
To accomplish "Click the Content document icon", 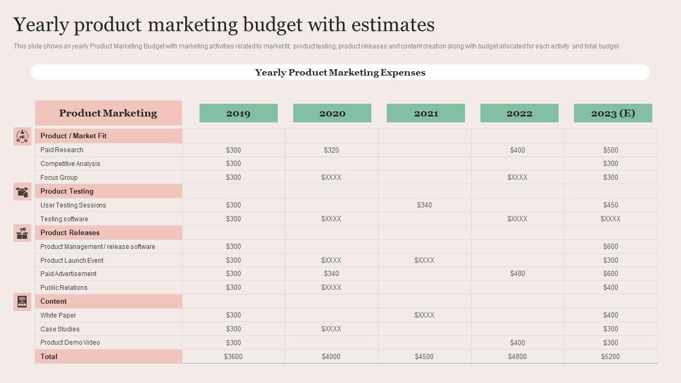I will [x=22, y=302].
